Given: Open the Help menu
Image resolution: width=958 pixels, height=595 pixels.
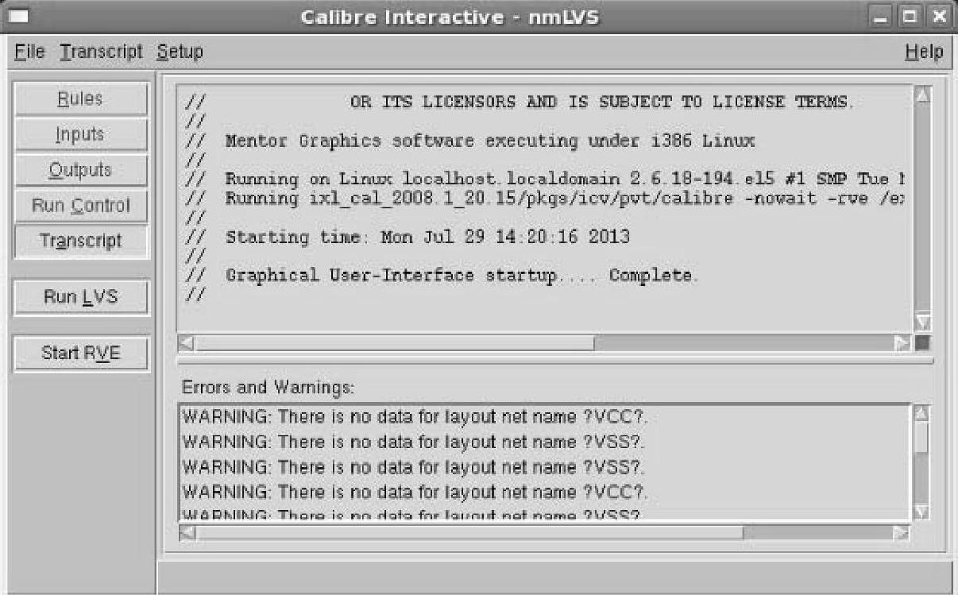Looking at the screenshot, I should tap(924, 52).
